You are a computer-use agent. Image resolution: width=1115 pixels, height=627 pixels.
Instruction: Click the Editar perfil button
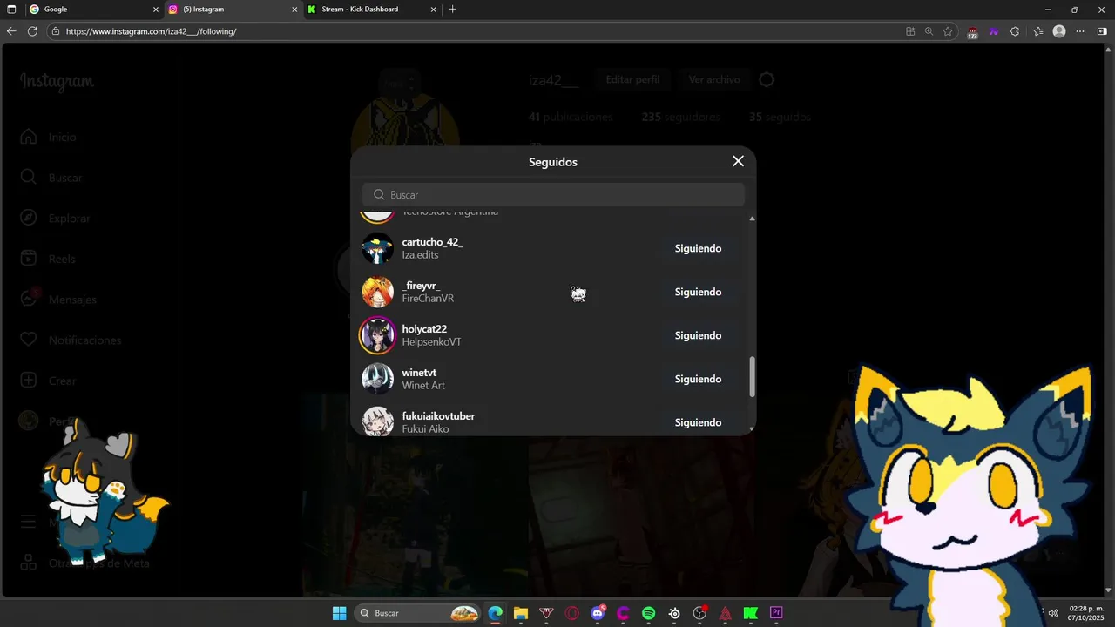click(x=632, y=79)
